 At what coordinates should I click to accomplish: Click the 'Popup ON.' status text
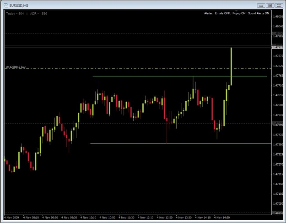(239, 13)
